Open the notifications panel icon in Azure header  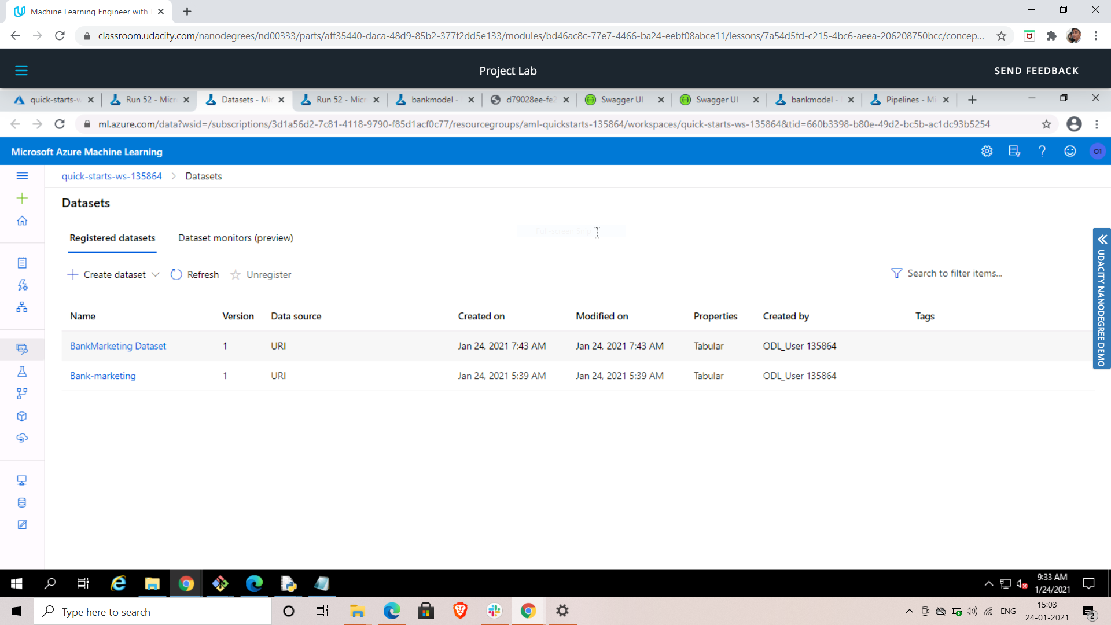tap(1014, 152)
